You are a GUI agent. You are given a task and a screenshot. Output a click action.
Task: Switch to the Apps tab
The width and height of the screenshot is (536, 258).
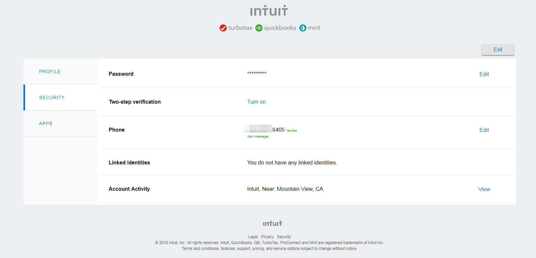(61, 123)
